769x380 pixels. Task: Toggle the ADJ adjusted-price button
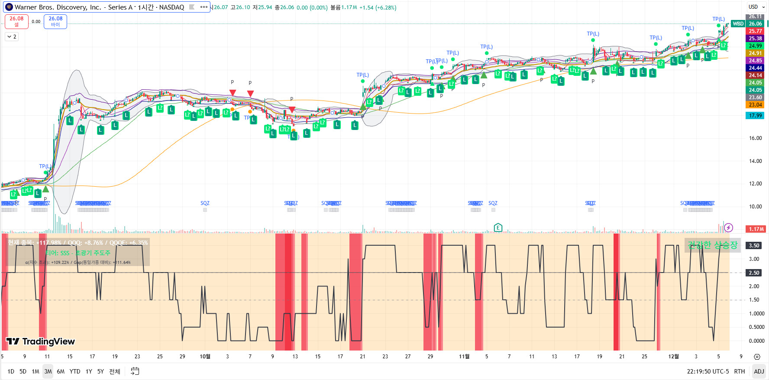[759, 371]
